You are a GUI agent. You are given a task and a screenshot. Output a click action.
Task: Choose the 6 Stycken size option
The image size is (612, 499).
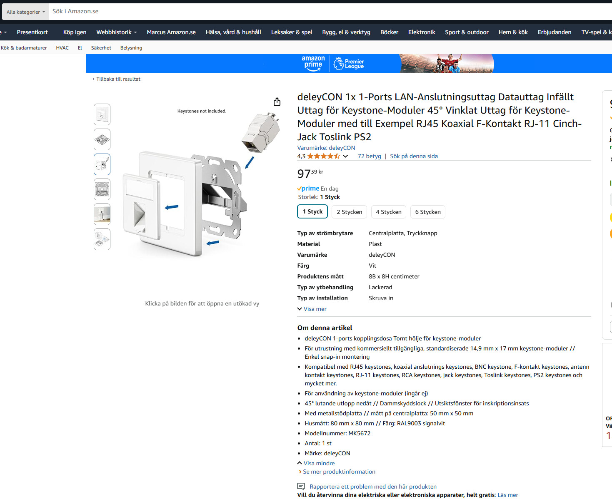click(428, 212)
